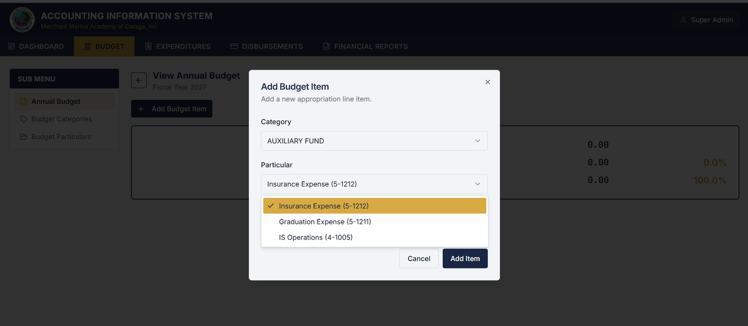Open the Particular dropdown field

pyautogui.click(x=374, y=184)
